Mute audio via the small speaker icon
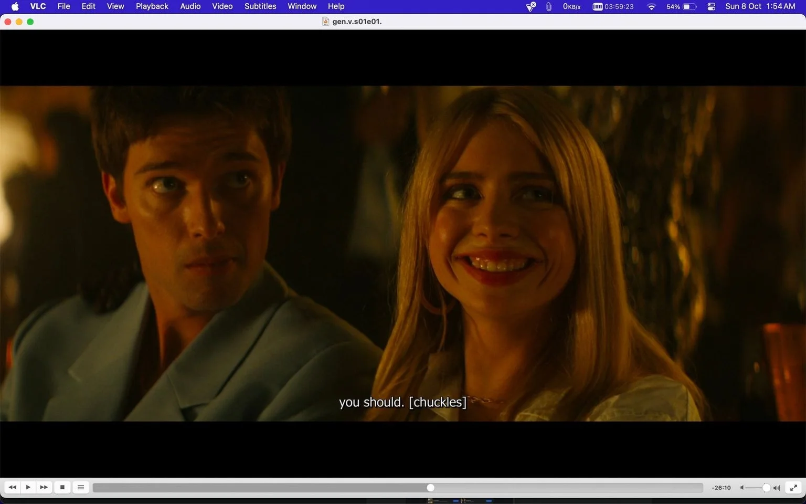Viewport: 806px width, 504px height. [x=742, y=488]
